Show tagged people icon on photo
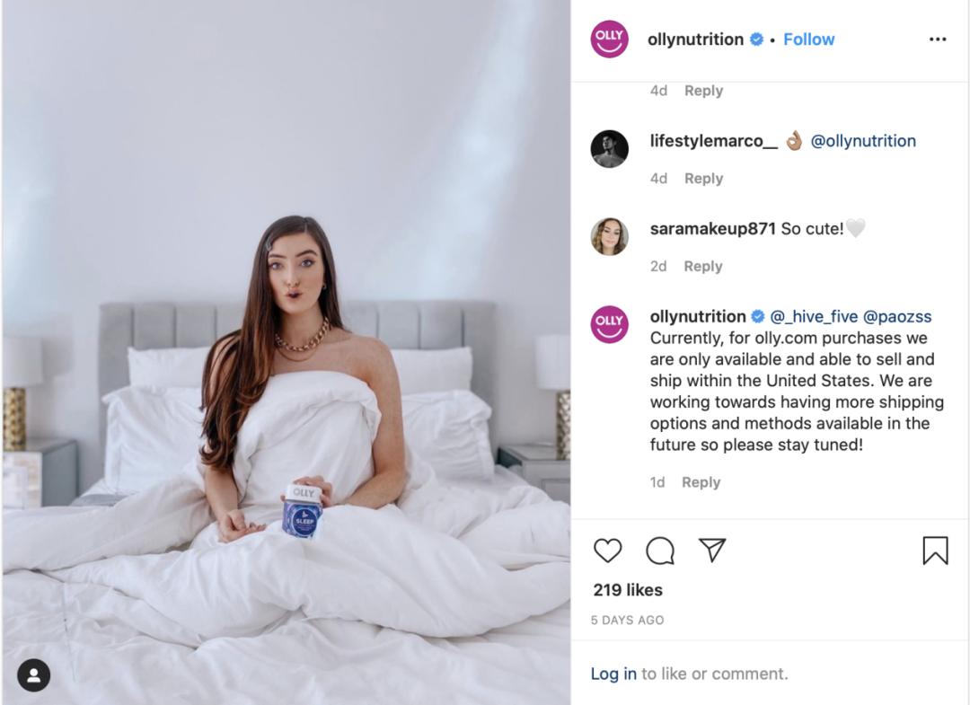The height and width of the screenshot is (705, 970). [33, 675]
